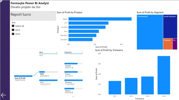Select the 2013 node in decomposition tree
Viewport: 179px width, 100px height.
click(x=48, y=72)
